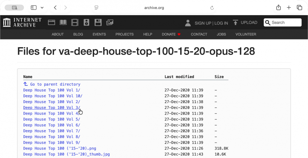Image resolution: width=308 pixels, height=158 pixels.
Task: Expand the sidebar dropdown chevron
Action: [42, 8]
